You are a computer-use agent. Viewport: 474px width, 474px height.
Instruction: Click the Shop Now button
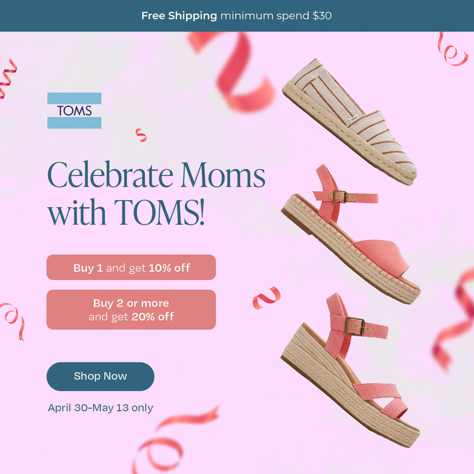click(x=100, y=376)
